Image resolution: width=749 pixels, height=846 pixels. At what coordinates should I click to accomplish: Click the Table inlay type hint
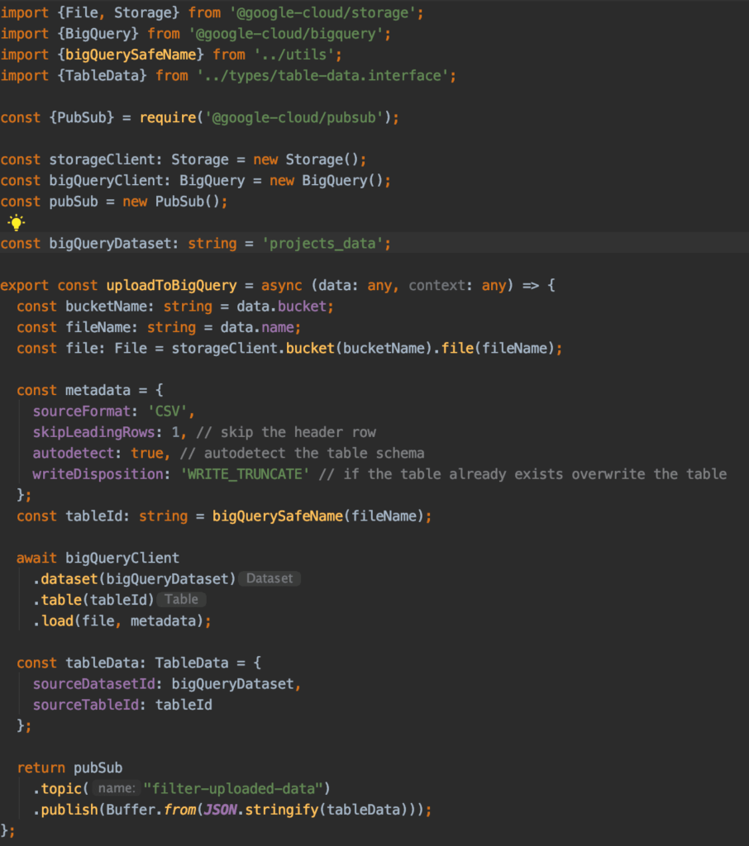(x=181, y=599)
